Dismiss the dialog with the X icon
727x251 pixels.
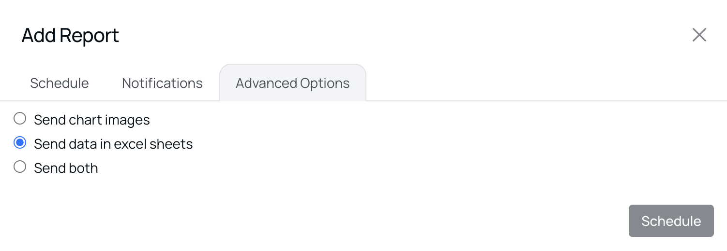699,35
